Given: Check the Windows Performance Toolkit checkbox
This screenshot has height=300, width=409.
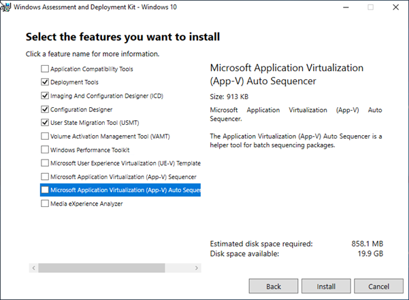Looking at the screenshot, I should (x=45, y=149).
